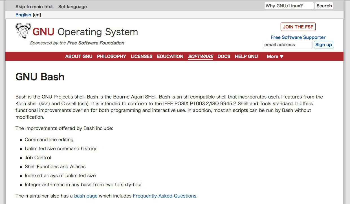350x204 pixels.
Task: Click the Unlimited size command history item
Action: (60, 149)
